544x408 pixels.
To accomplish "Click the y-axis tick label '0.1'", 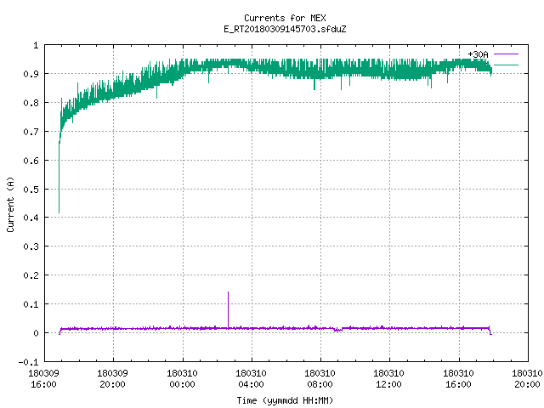I will point(31,304).
